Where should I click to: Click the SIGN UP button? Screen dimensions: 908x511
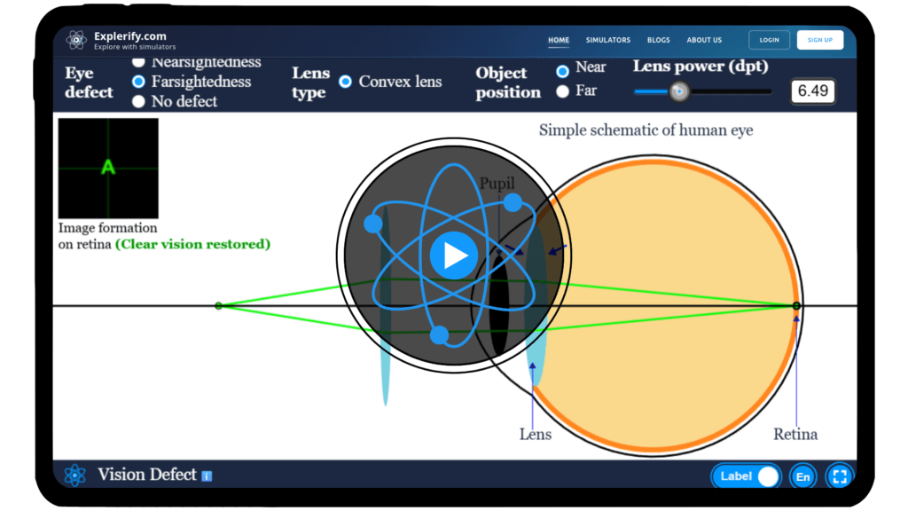[819, 39]
